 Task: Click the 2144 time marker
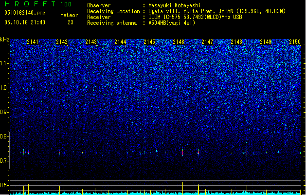120,42
